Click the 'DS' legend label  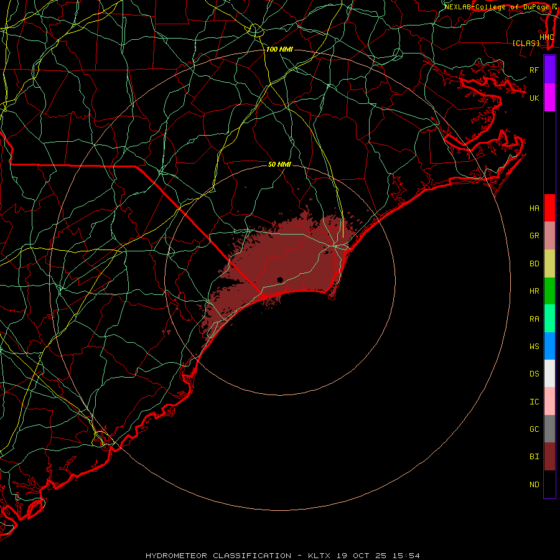(534, 374)
